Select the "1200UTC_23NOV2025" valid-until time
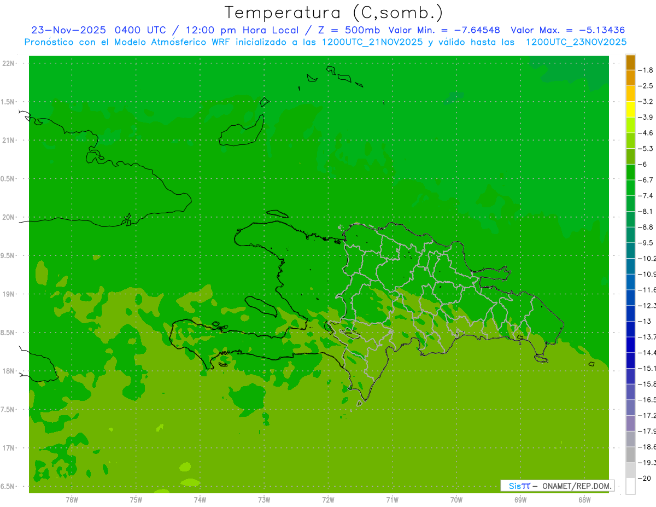656x507 pixels. tap(576, 42)
